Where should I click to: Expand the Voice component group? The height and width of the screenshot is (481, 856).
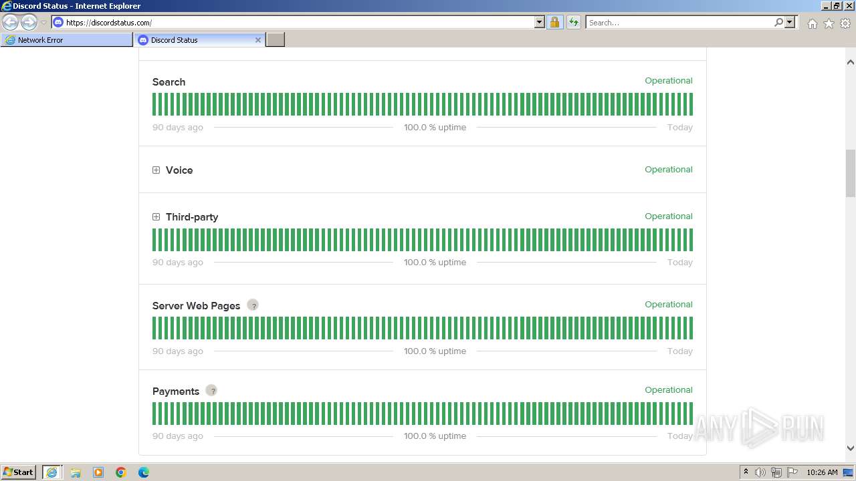pyautogui.click(x=156, y=170)
